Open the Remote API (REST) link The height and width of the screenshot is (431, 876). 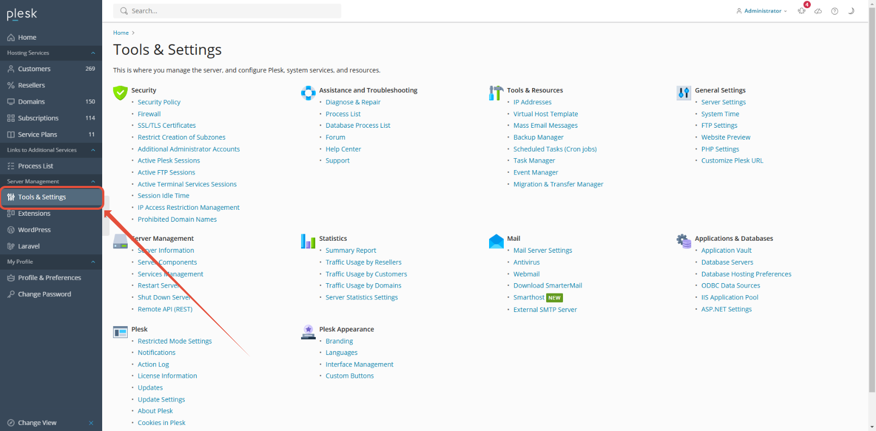pos(165,309)
